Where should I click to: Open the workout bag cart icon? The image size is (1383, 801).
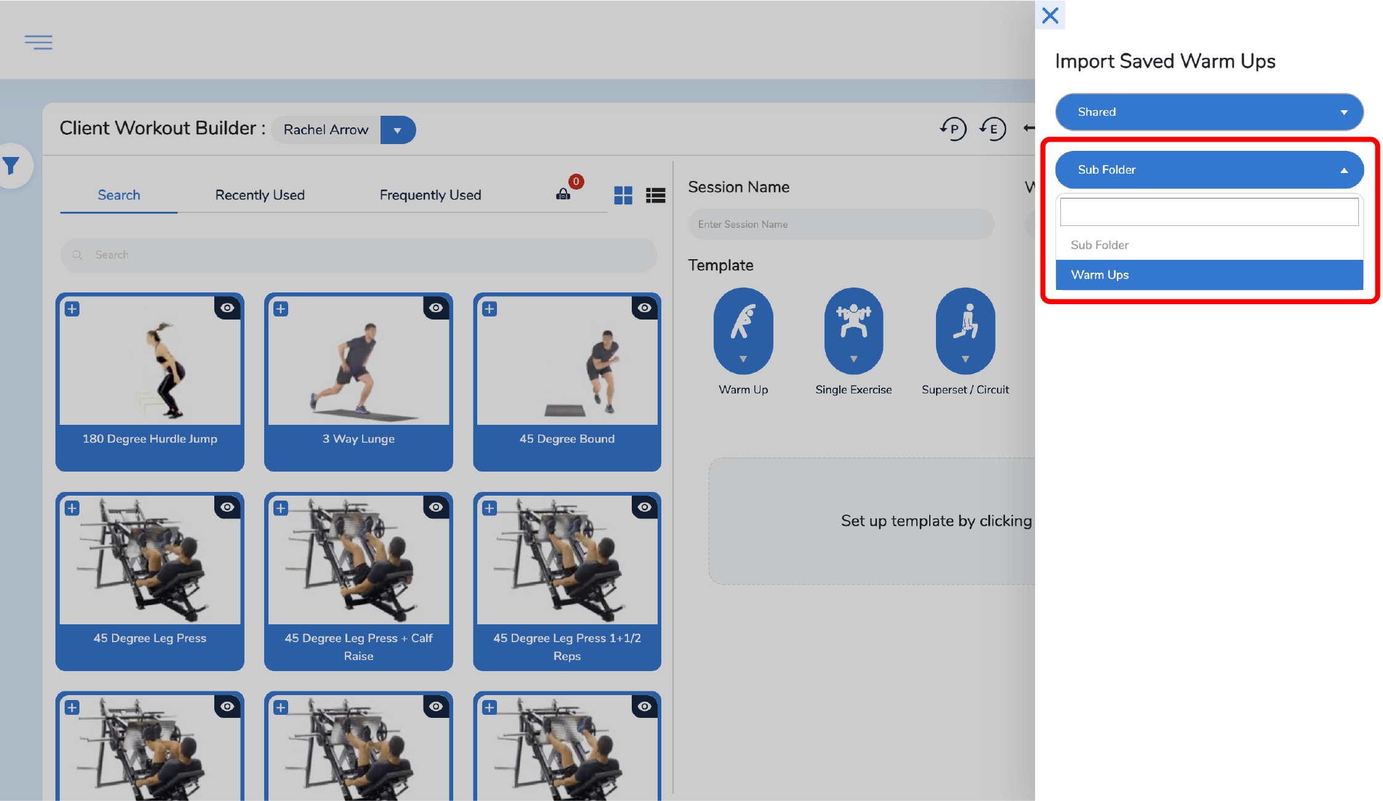563,194
